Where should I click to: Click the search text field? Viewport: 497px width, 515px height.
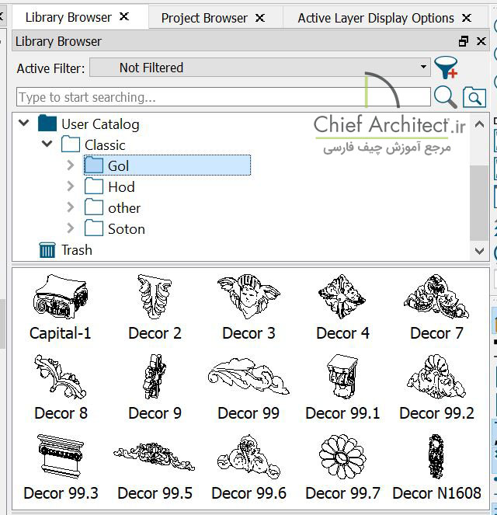(x=223, y=97)
